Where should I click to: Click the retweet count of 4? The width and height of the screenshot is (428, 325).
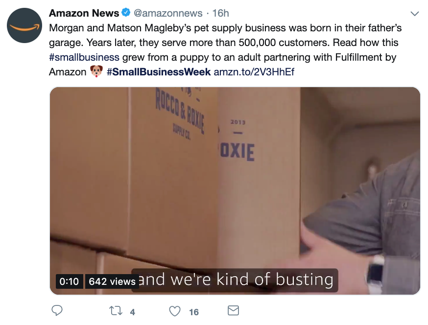132,312
